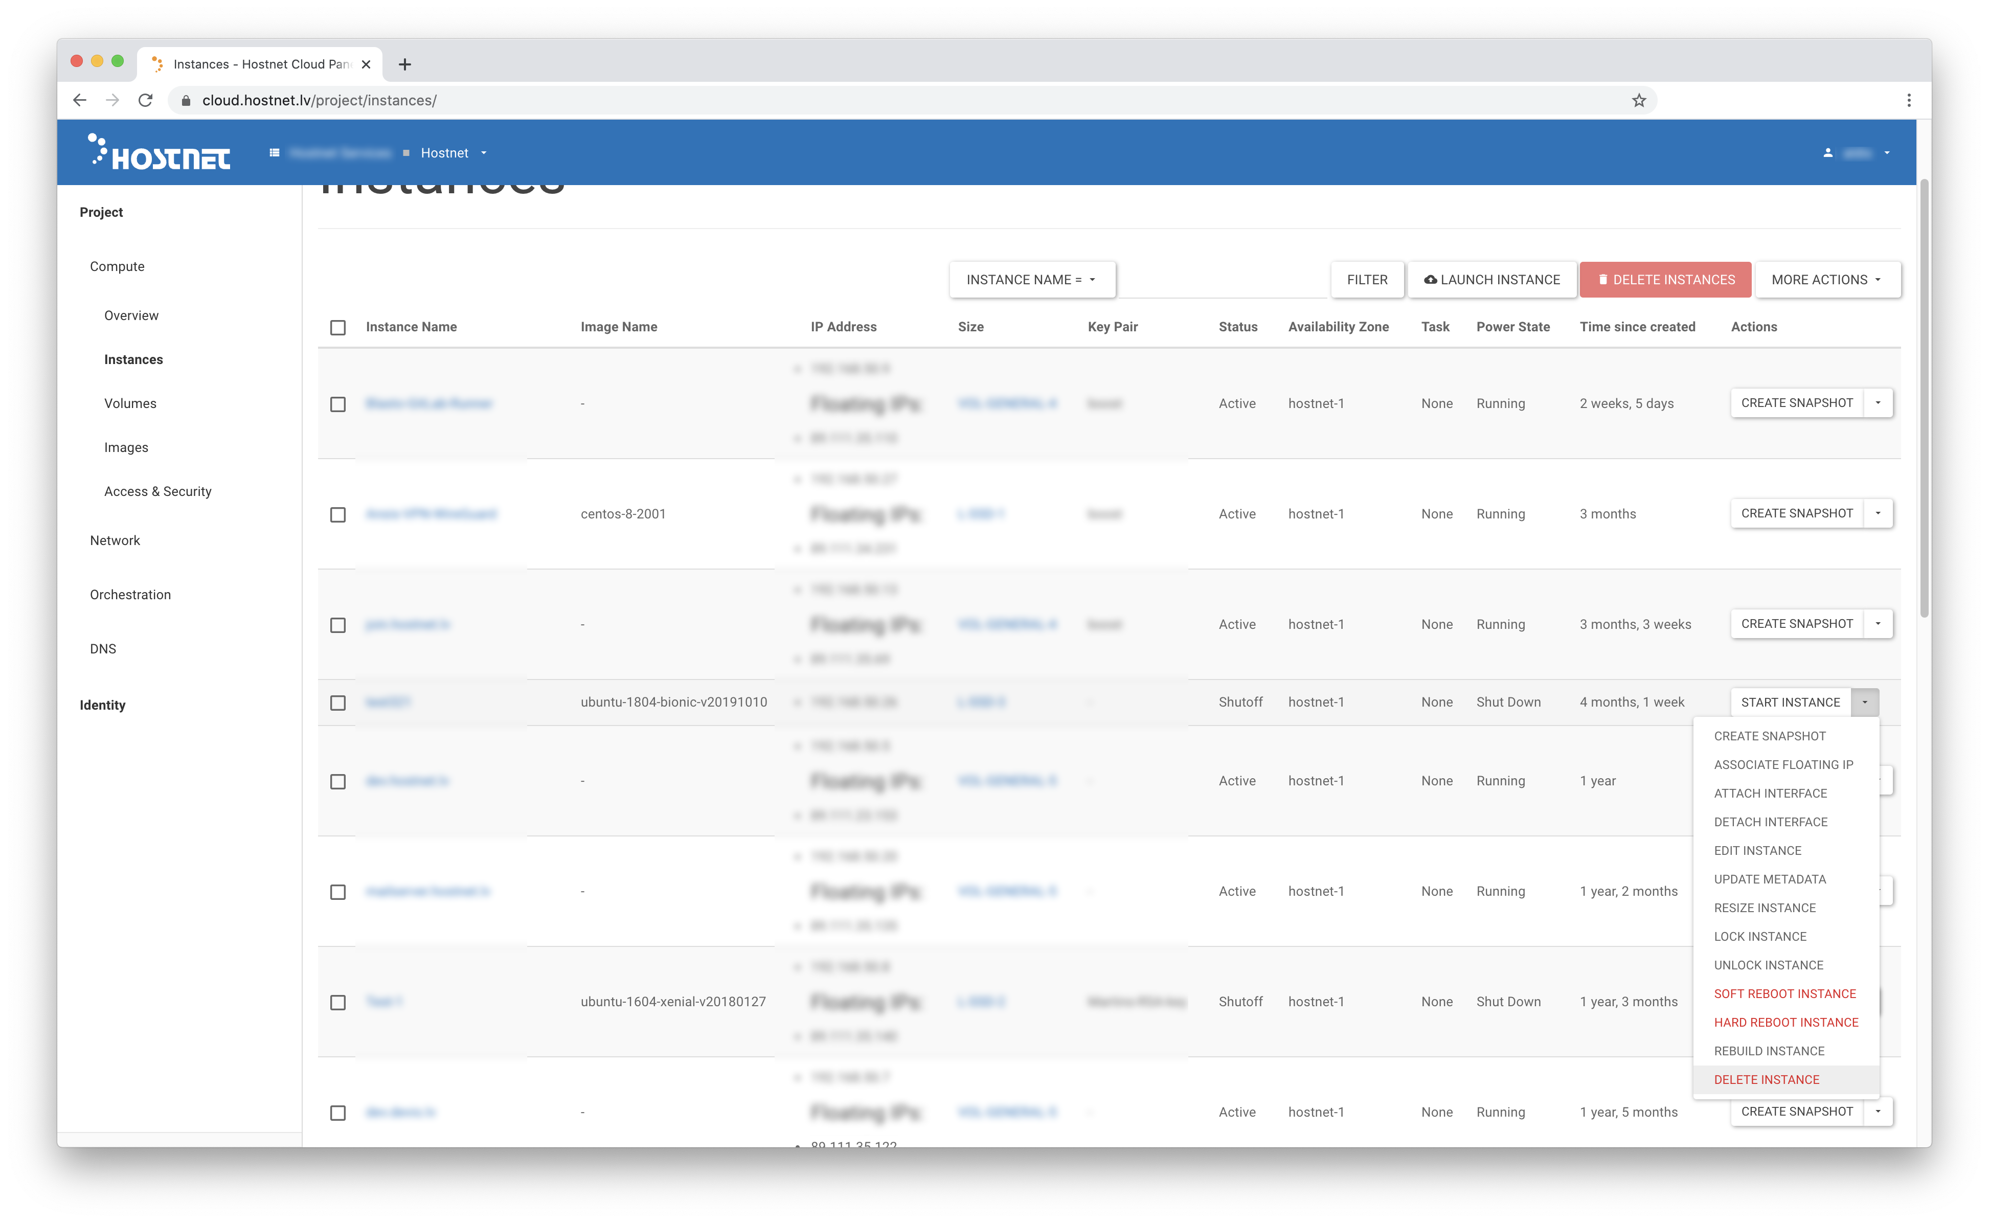This screenshot has width=1989, height=1223.
Task: Click the Hostnet logo in header
Action: click(160, 153)
